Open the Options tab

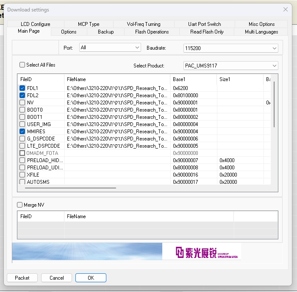click(x=69, y=32)
